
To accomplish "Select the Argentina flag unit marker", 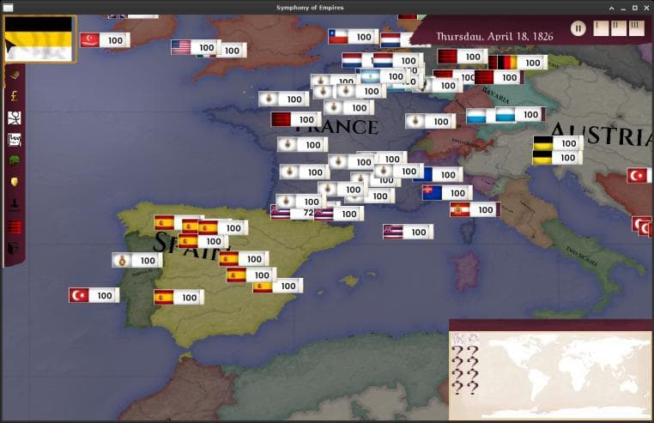I will [x=385, y=76].
